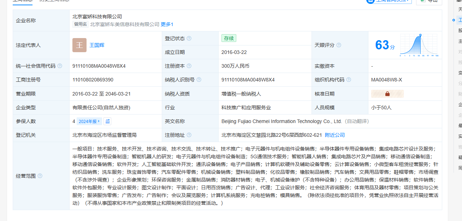462x221 pixels.
Task: Click the 王 avatar of the legal representative
Action: pyautogui.click(x=79, y=45)
